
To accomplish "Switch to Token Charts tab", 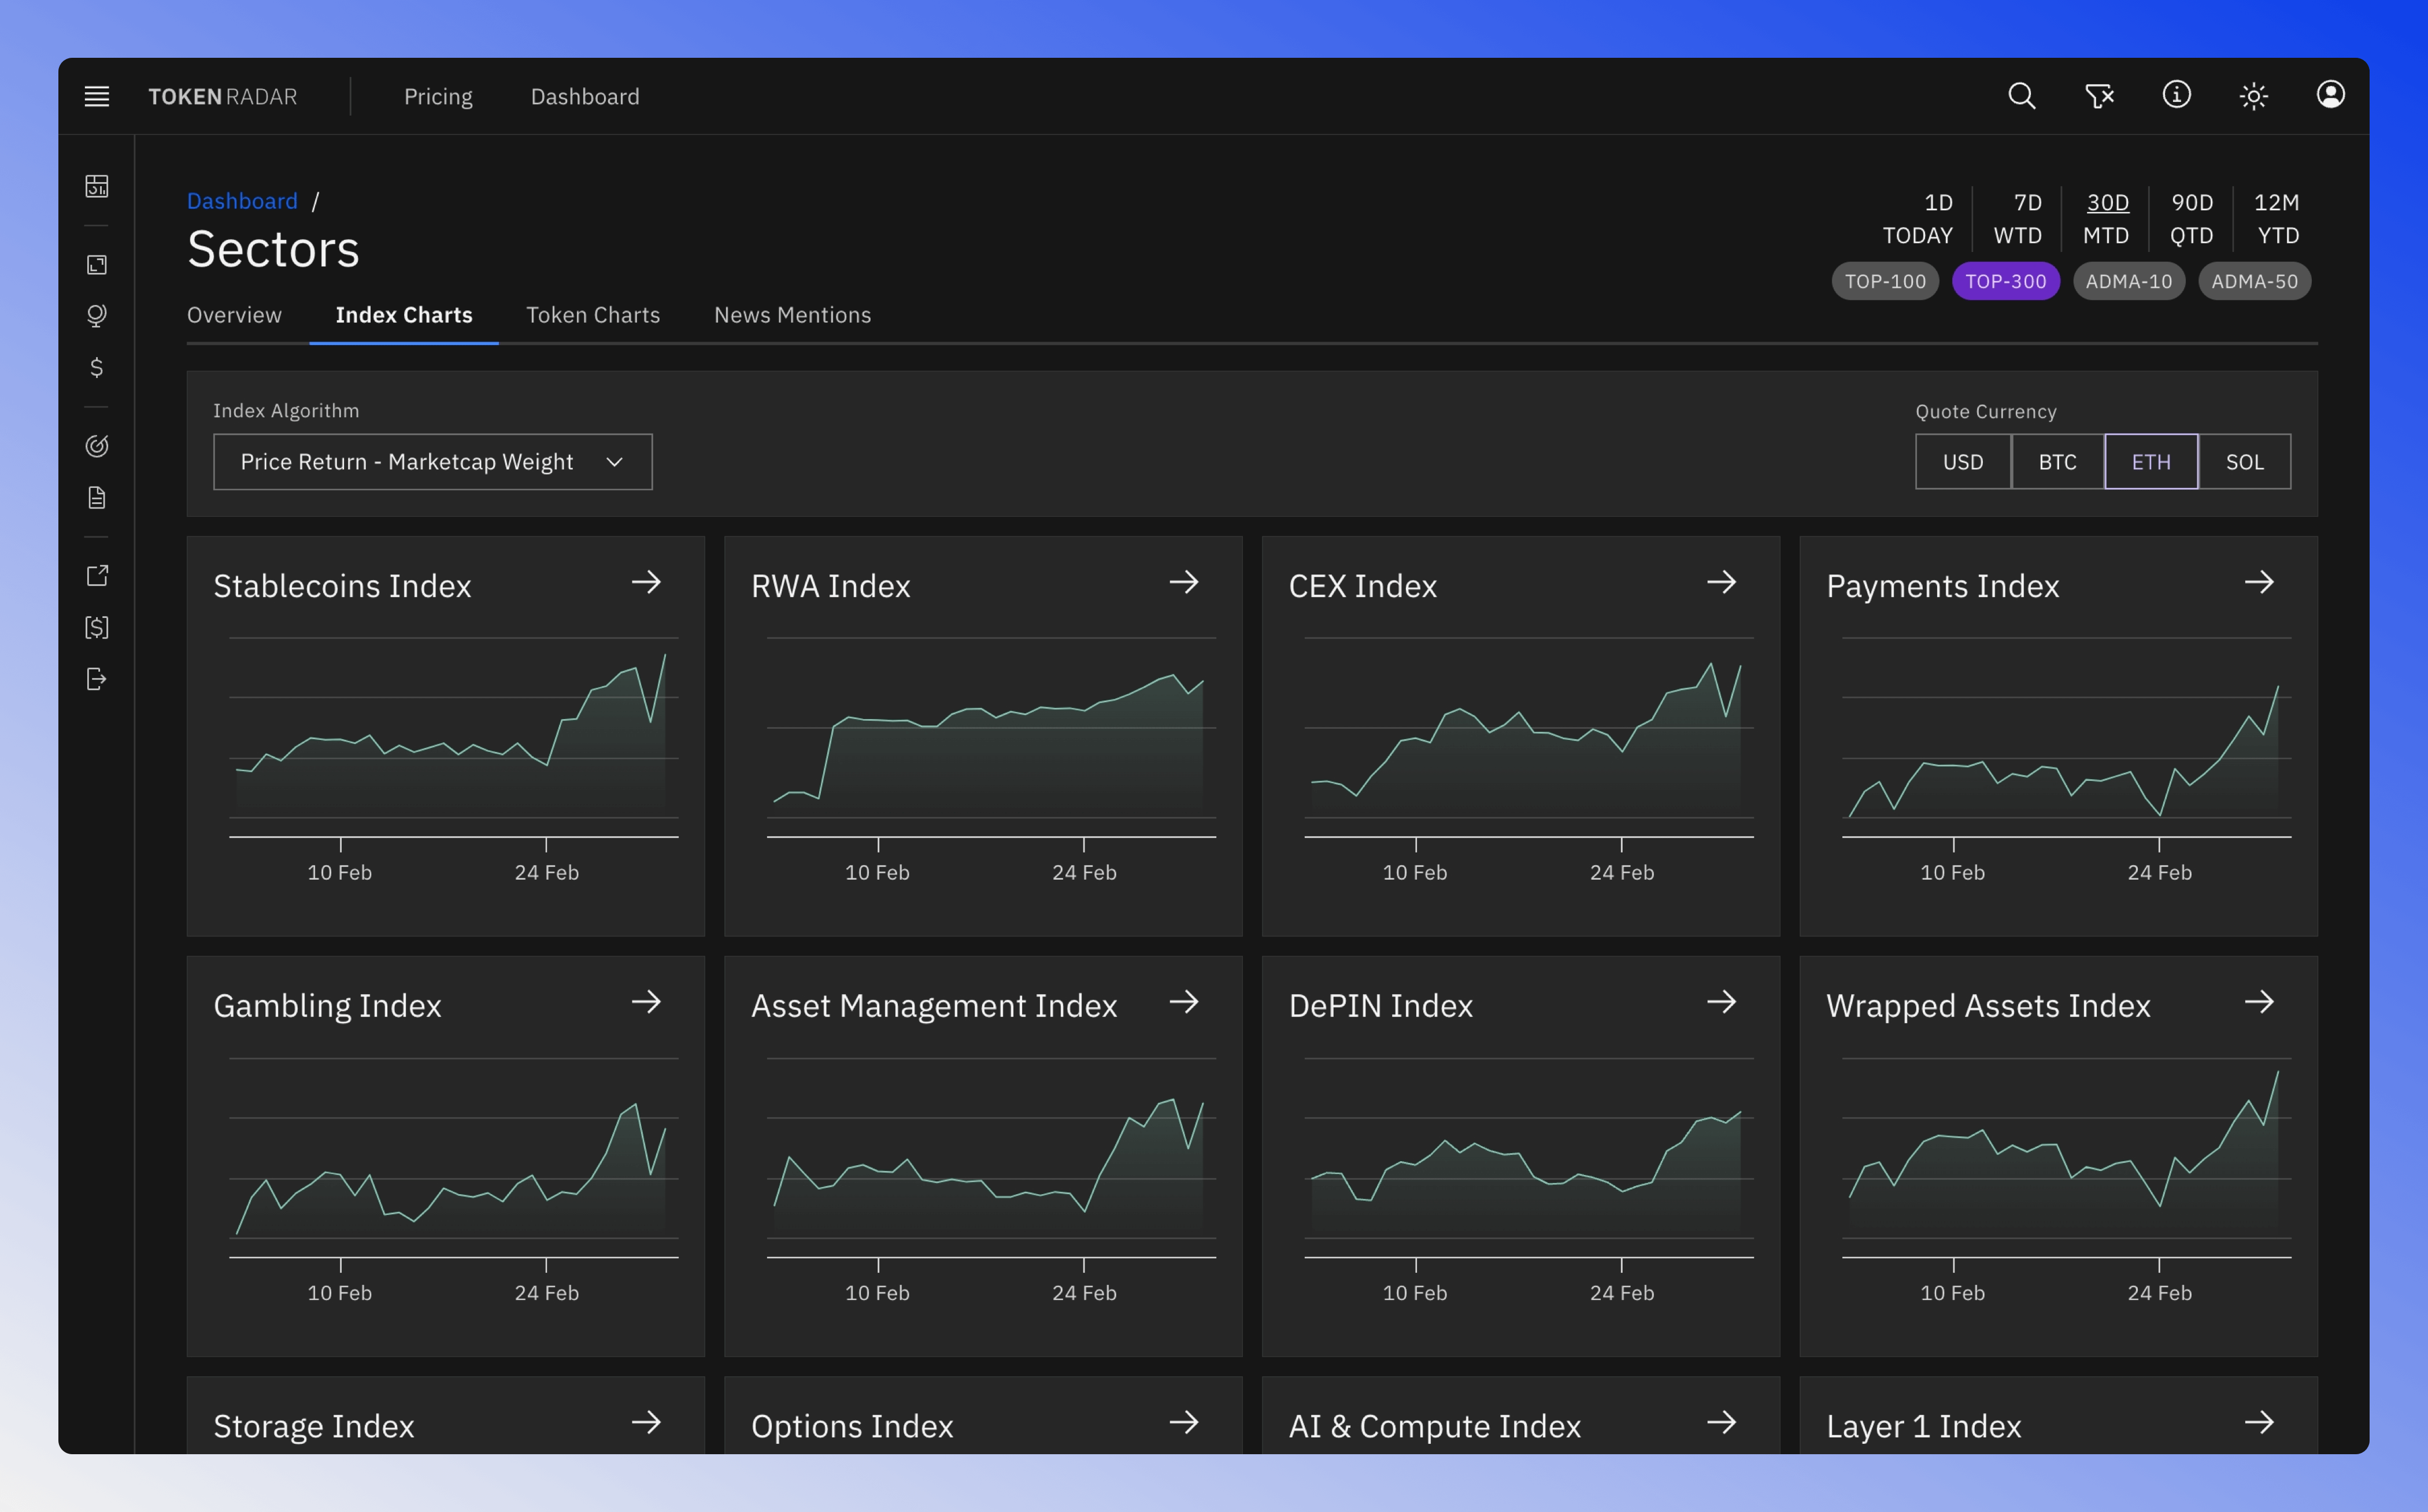I will tap(592, 316).
